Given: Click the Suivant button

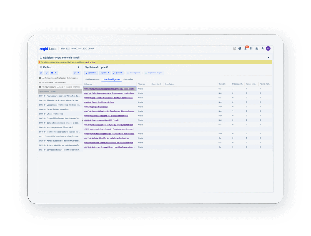Looking at the screenshot, I should pyautogui.click(x=117, y=73).
